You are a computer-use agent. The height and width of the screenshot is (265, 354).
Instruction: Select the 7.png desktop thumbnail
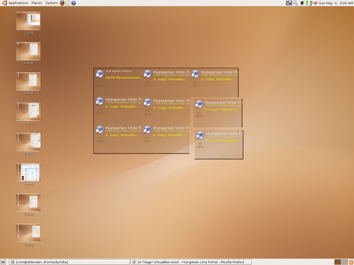[28, 203]
